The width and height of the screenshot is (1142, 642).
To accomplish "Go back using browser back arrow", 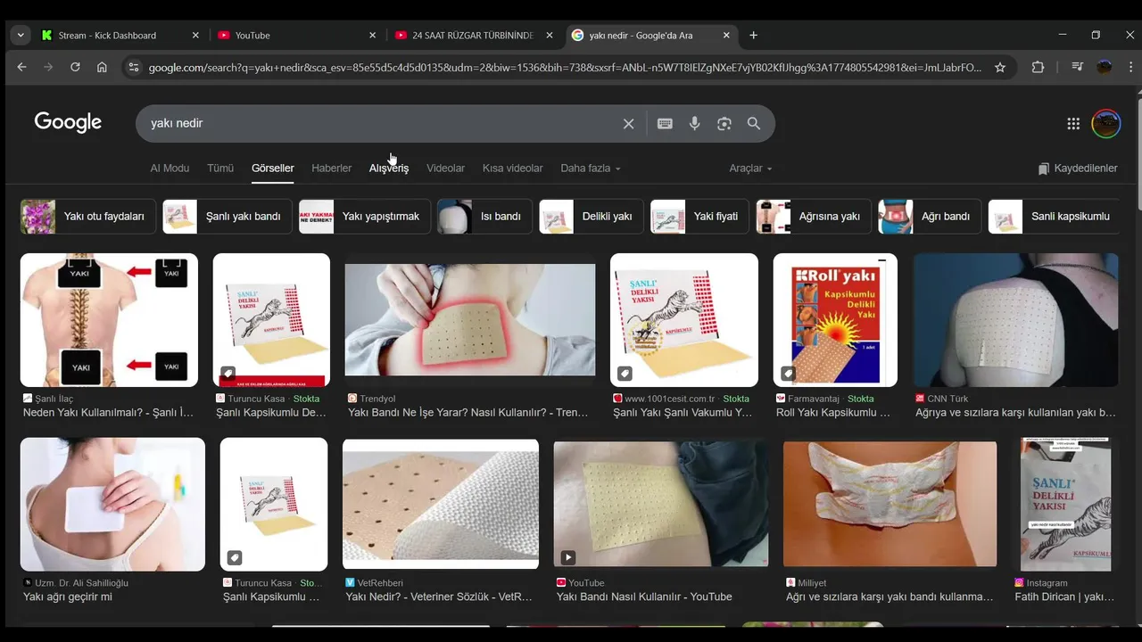I will (21, 67).
